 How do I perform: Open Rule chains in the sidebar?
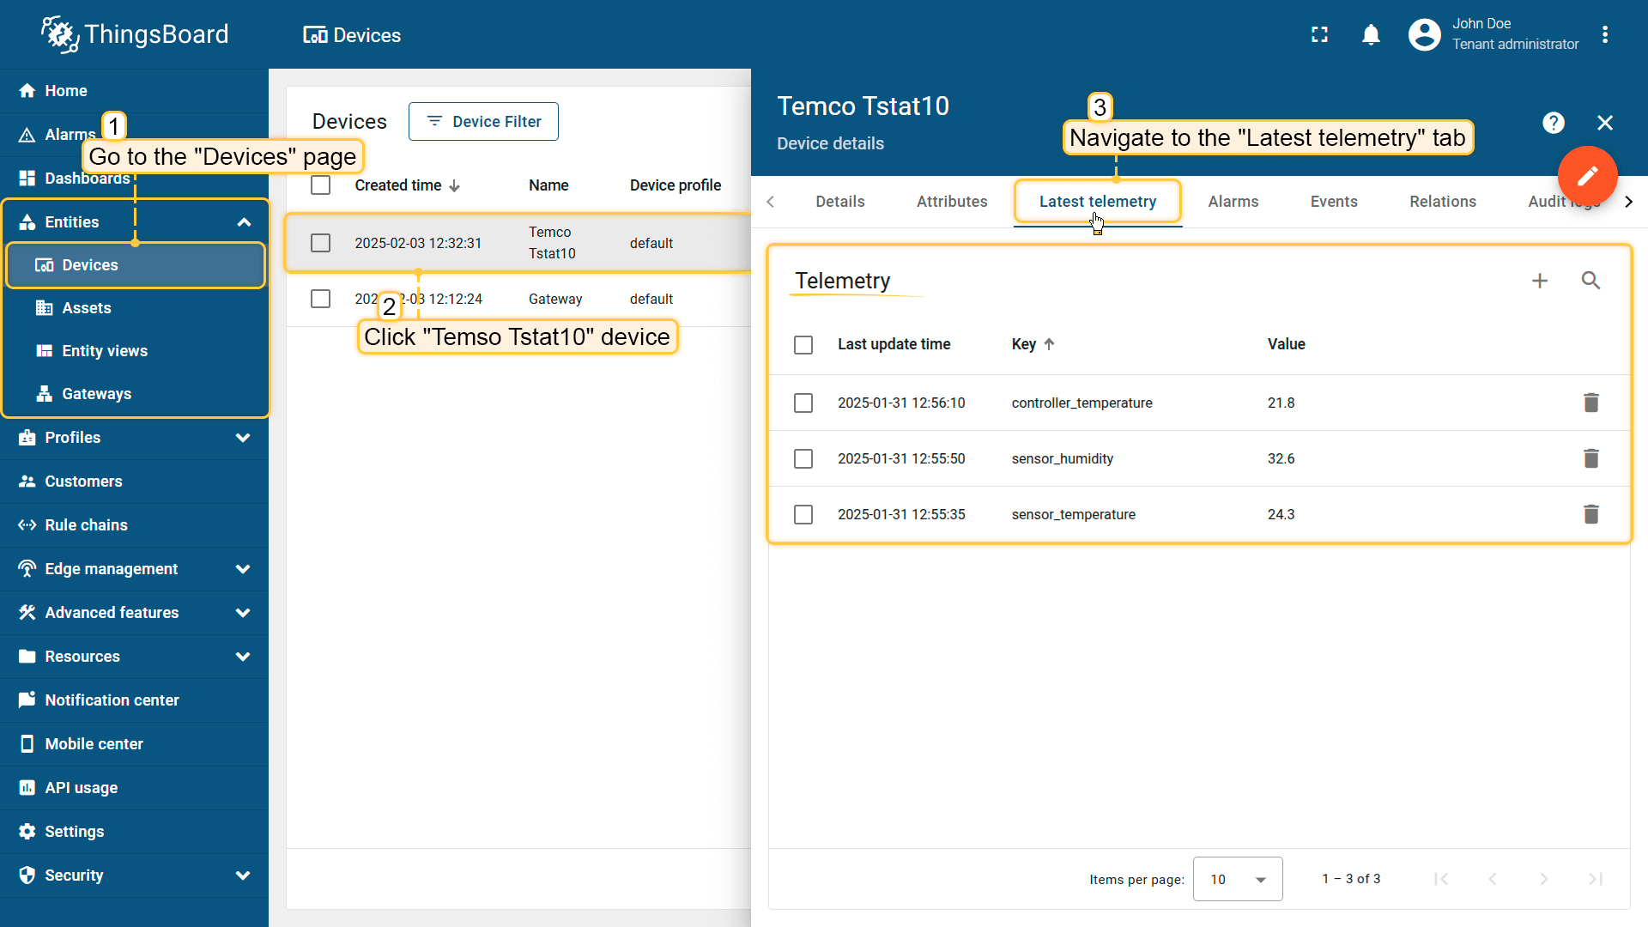86,525
